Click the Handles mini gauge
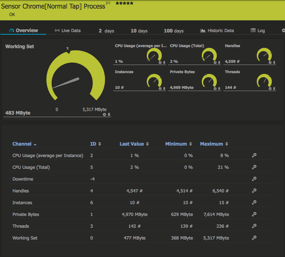 [x=264, y=55]
